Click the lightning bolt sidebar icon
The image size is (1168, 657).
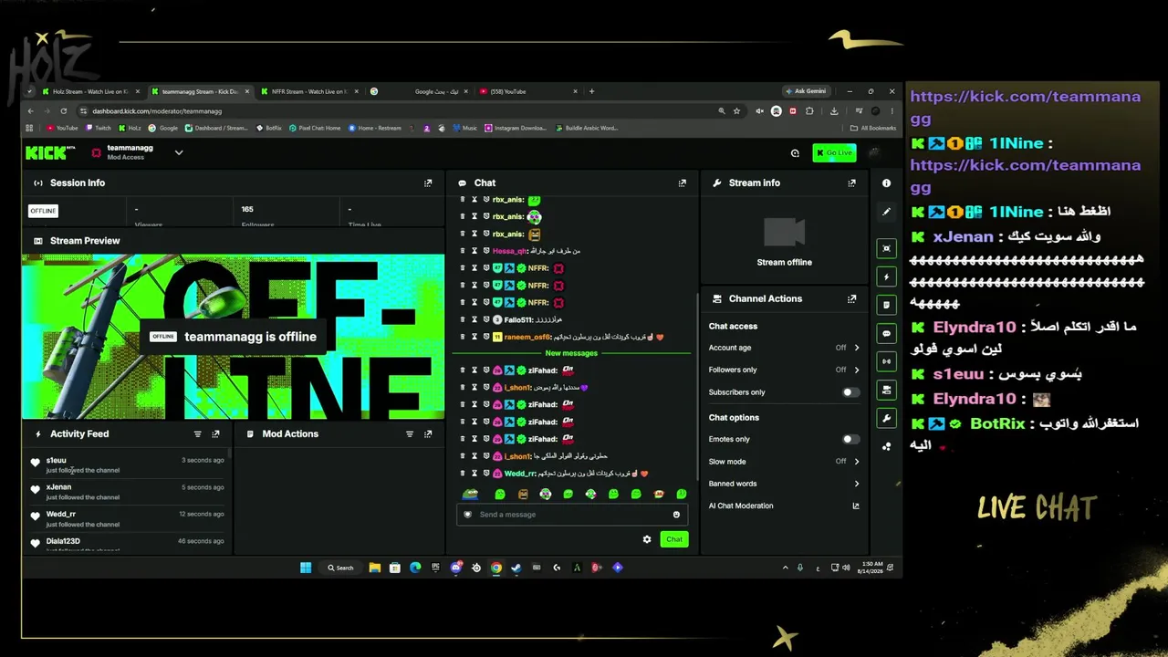[886, 276]
